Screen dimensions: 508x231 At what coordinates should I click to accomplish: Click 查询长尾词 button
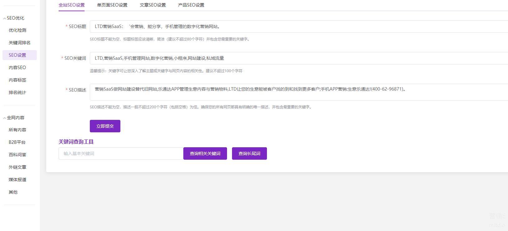(249, 153)
